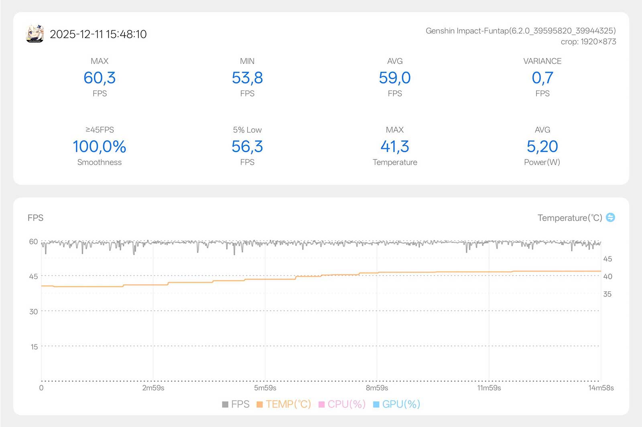Select the VARIANCE value 0,7

542,78
